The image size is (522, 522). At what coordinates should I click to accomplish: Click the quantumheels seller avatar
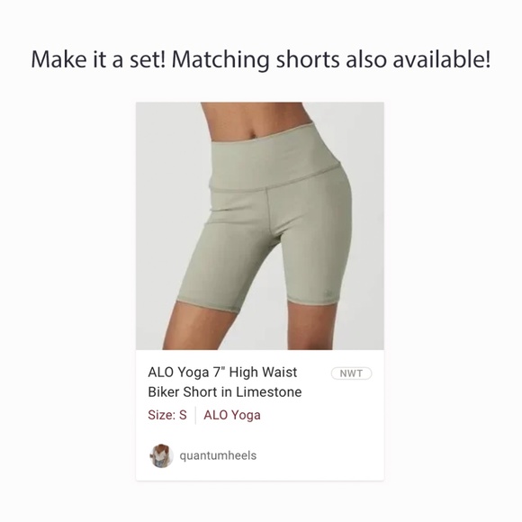[161, 455]
